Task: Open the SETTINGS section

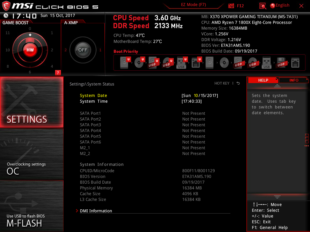Action: click(31, 102)
